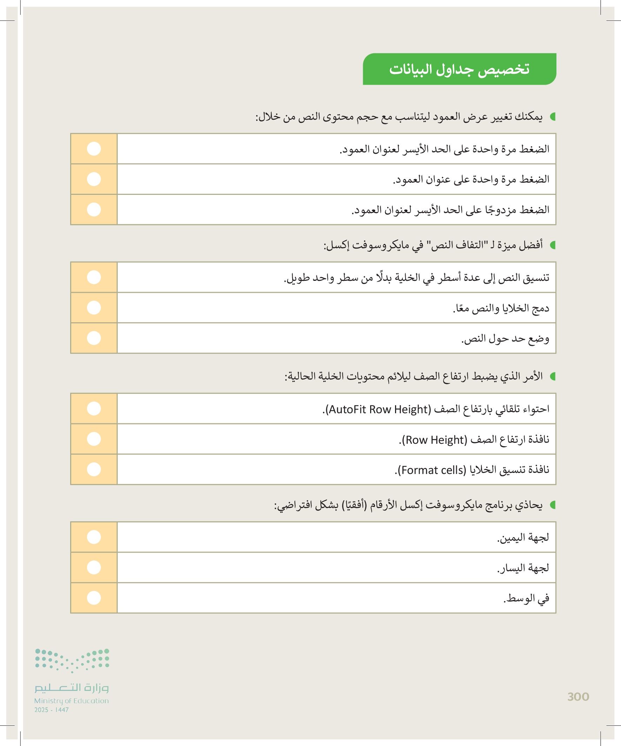This screenshot has height=746, width=621.
Task: Click green bullet beside column width question
Action: pyautogui.click(x=553, y=117)
